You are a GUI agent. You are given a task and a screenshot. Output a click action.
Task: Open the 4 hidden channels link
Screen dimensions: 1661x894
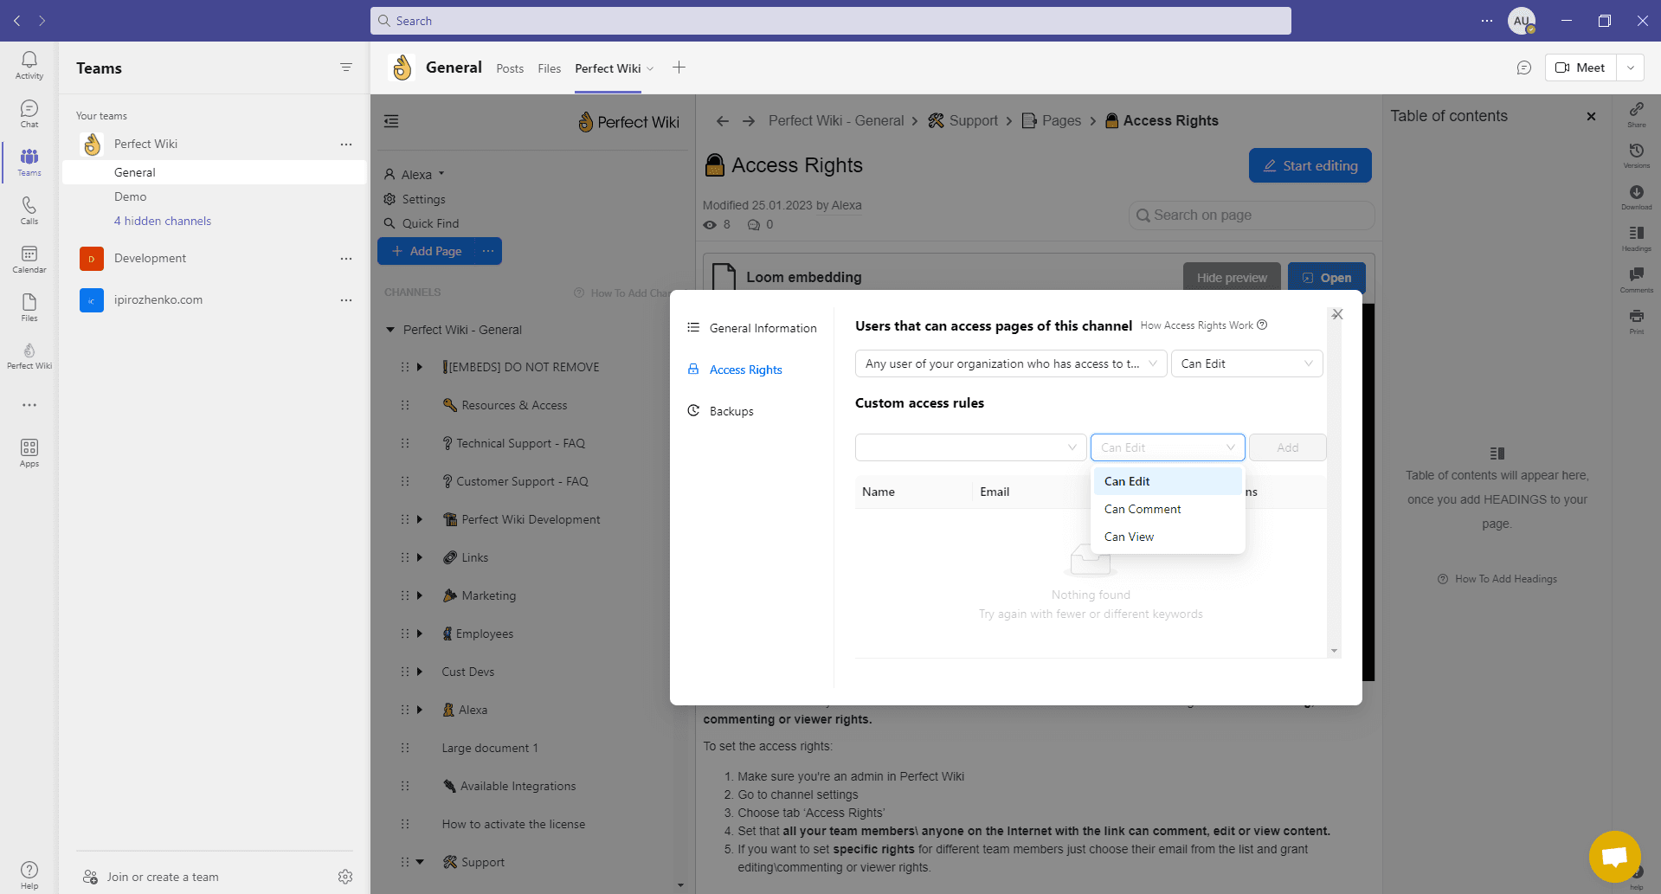click(x=163, y=221)
